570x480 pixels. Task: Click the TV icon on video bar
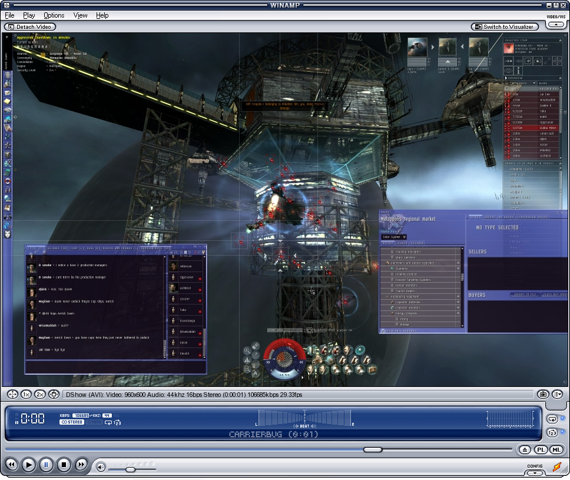543,394
